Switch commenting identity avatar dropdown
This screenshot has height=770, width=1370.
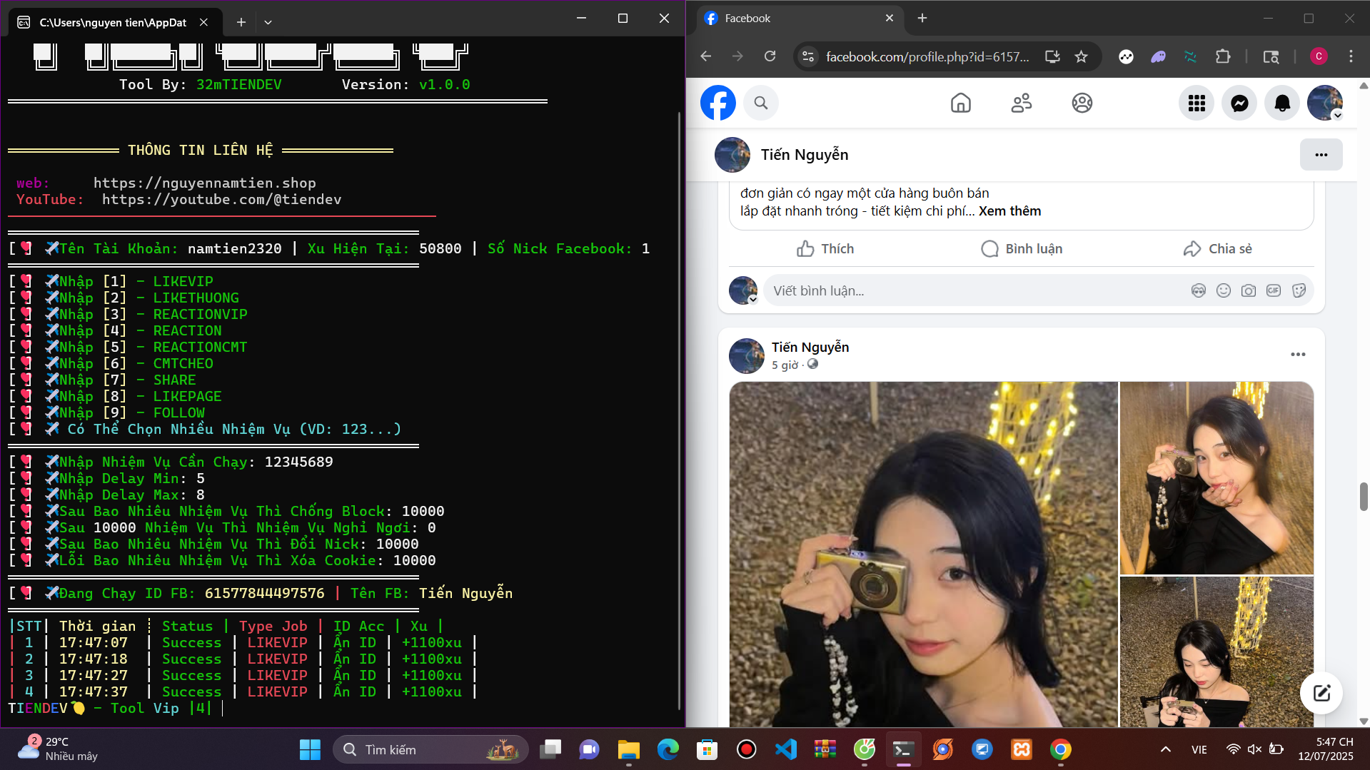(743, 290)
